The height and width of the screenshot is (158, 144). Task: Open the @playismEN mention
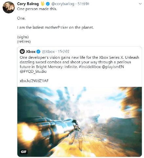(x=113, y=67)
